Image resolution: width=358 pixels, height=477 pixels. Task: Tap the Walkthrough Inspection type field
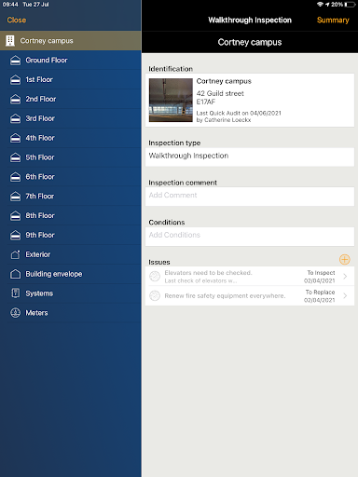pyautogui.click(x=250, y=157)
